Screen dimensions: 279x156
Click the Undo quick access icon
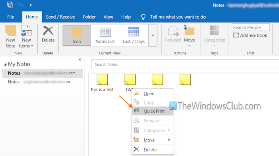point(21,5)
